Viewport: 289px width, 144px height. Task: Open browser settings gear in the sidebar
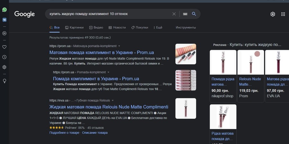point(4,67)
